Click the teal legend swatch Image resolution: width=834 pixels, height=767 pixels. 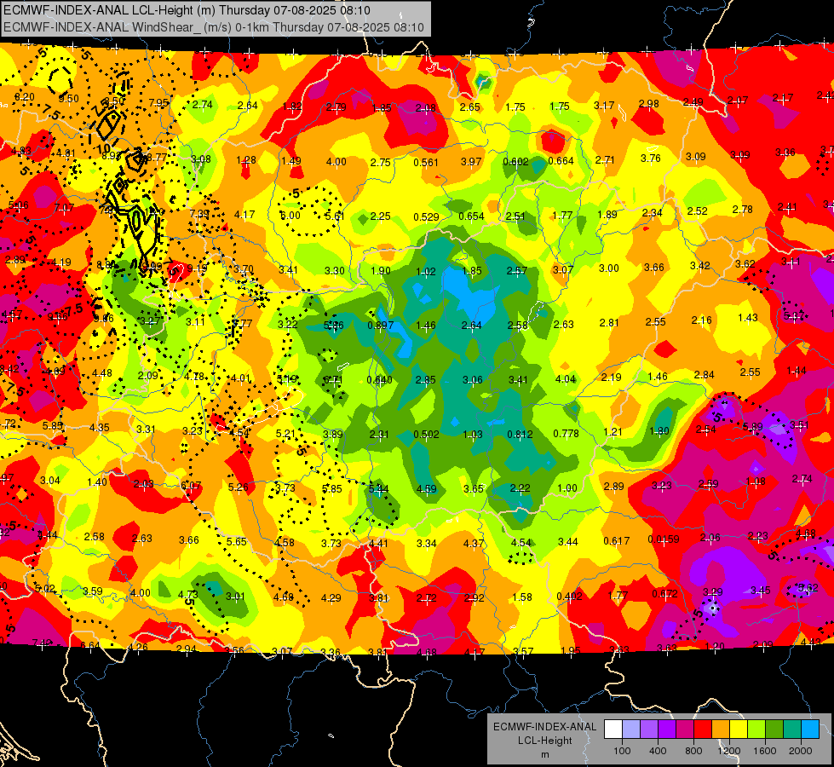pos(792,730)
